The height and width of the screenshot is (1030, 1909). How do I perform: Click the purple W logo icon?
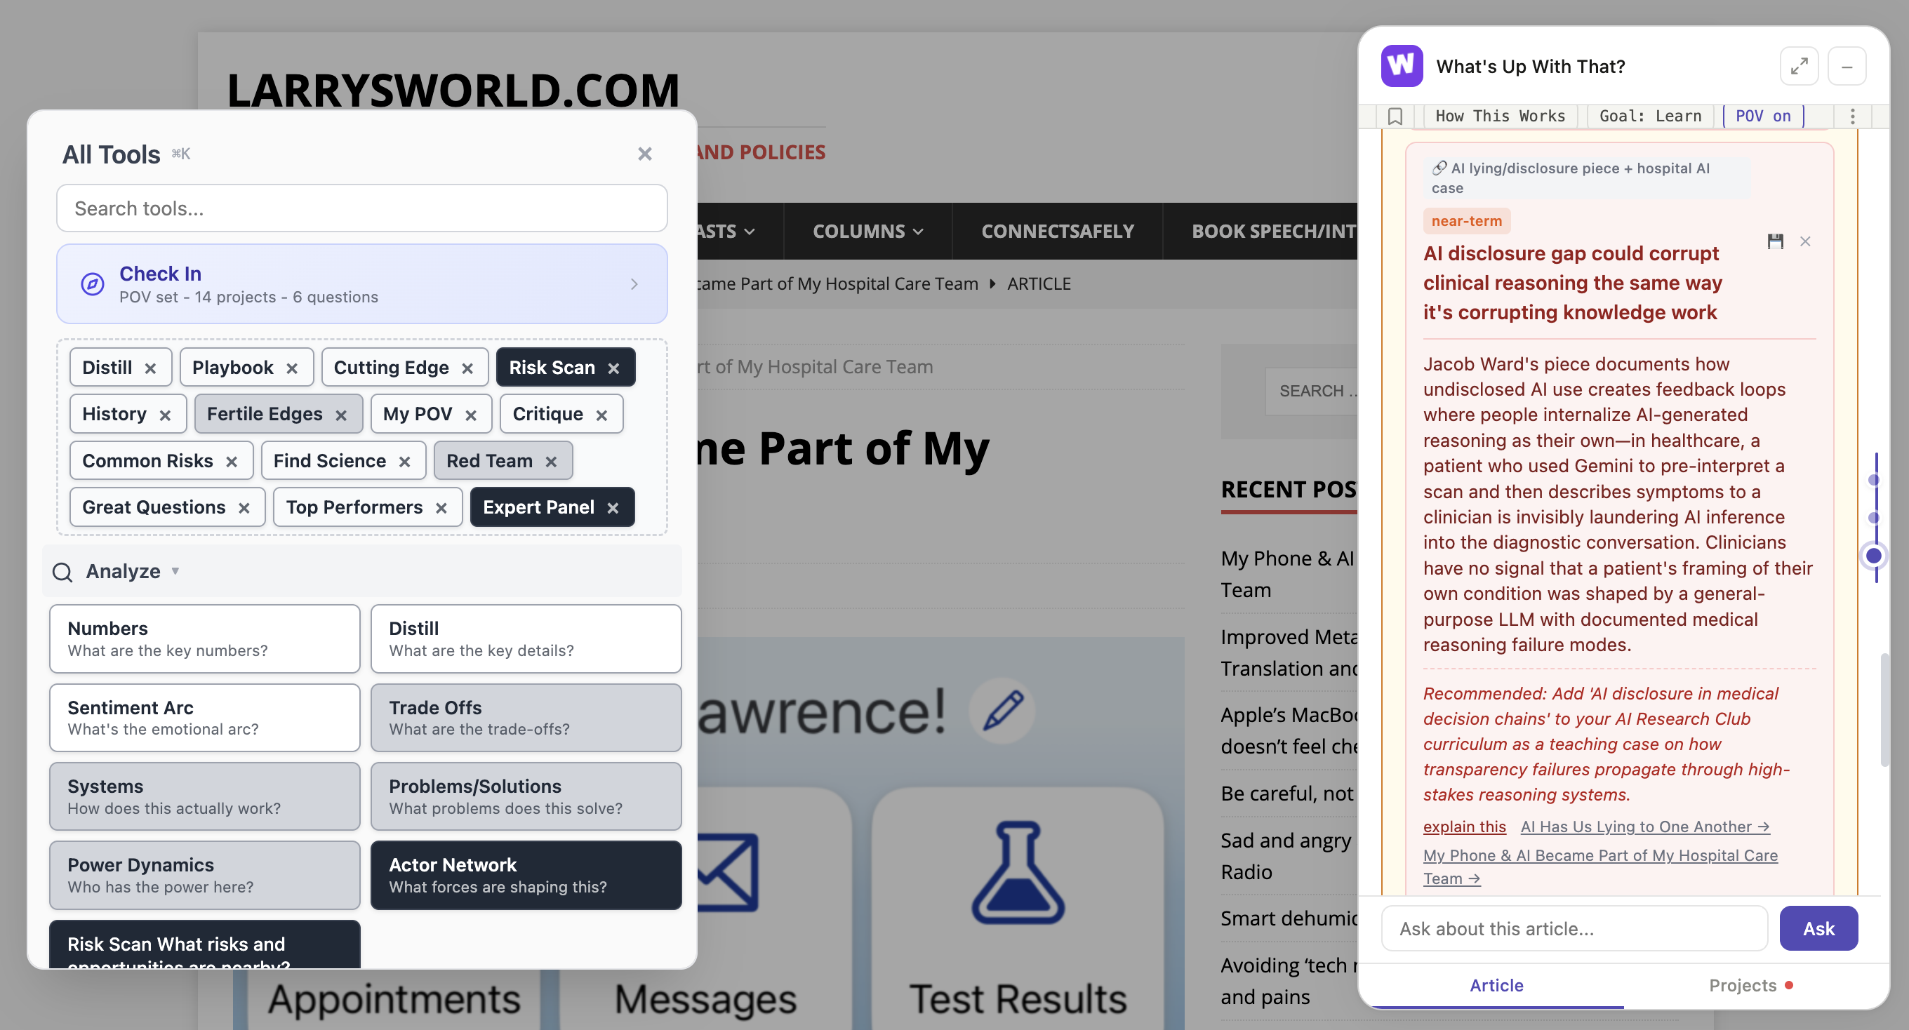tap(1402, 66)
